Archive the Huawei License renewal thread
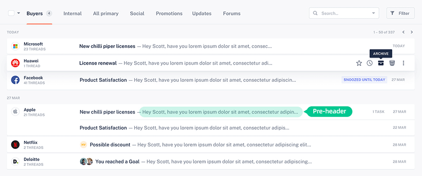 point(381,63)
